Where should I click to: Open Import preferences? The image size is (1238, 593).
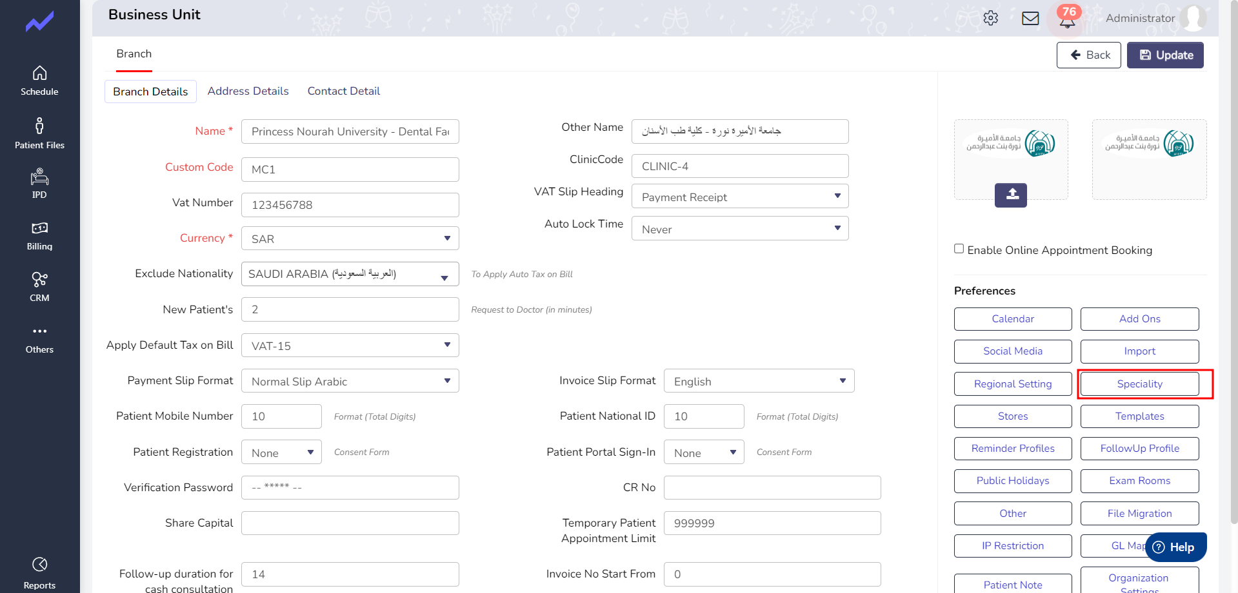point(1140,351)
